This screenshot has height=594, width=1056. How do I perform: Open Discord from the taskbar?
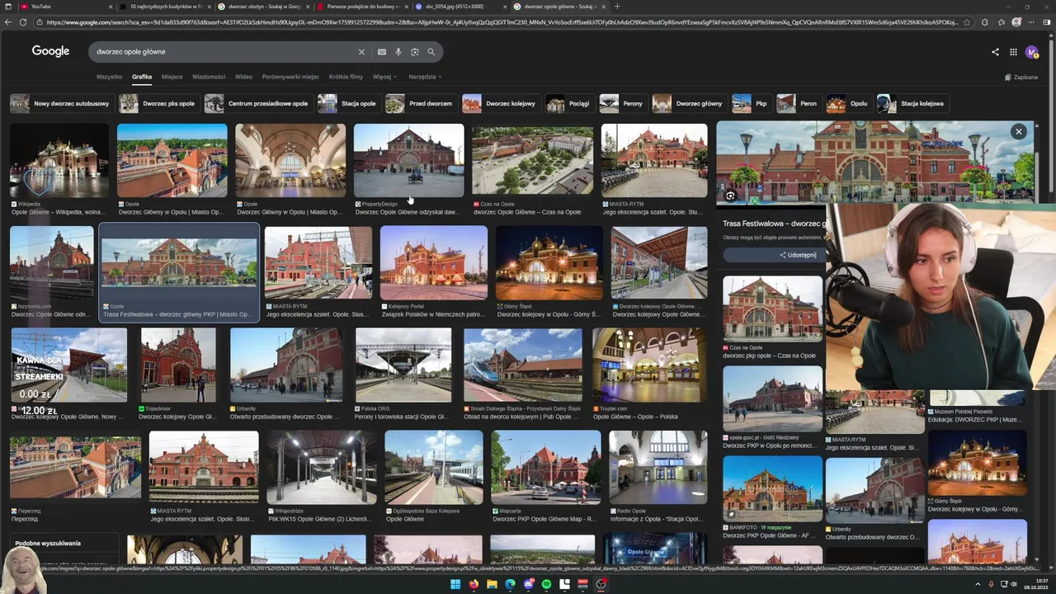coord(528,584)
